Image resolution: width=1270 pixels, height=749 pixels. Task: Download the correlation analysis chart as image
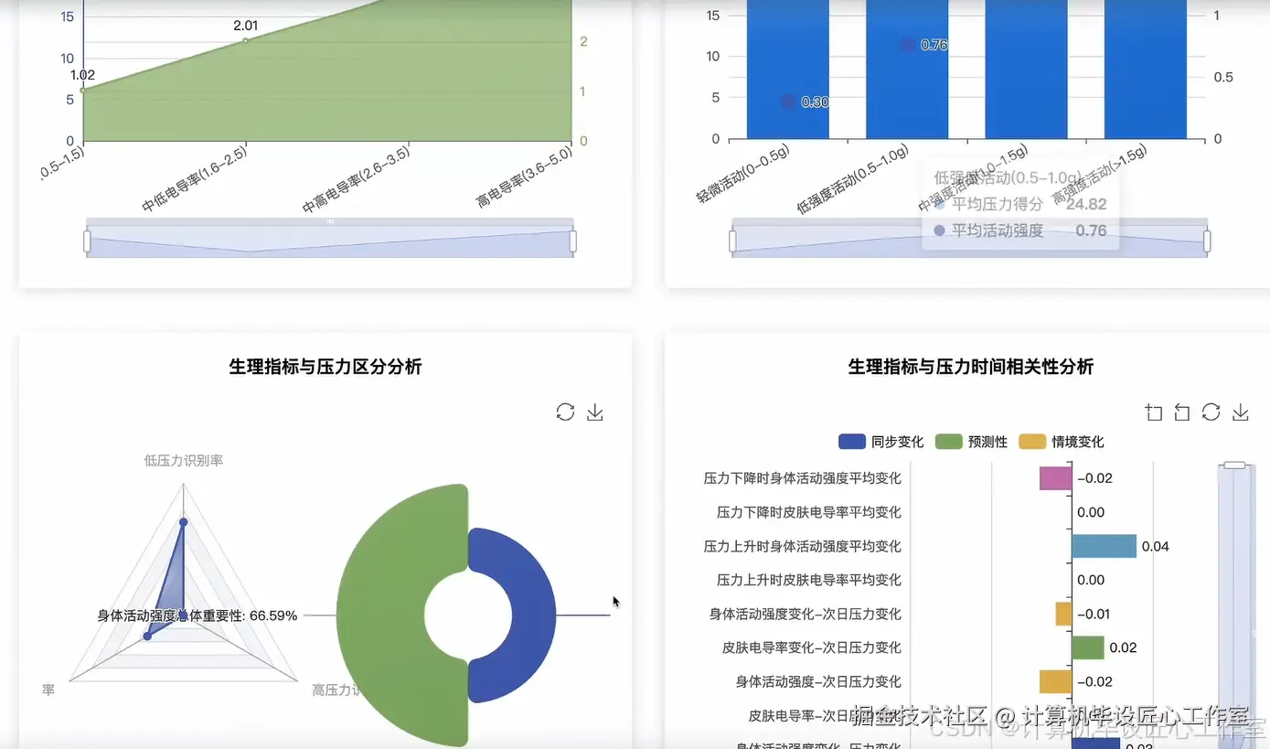pos(1241,412)
